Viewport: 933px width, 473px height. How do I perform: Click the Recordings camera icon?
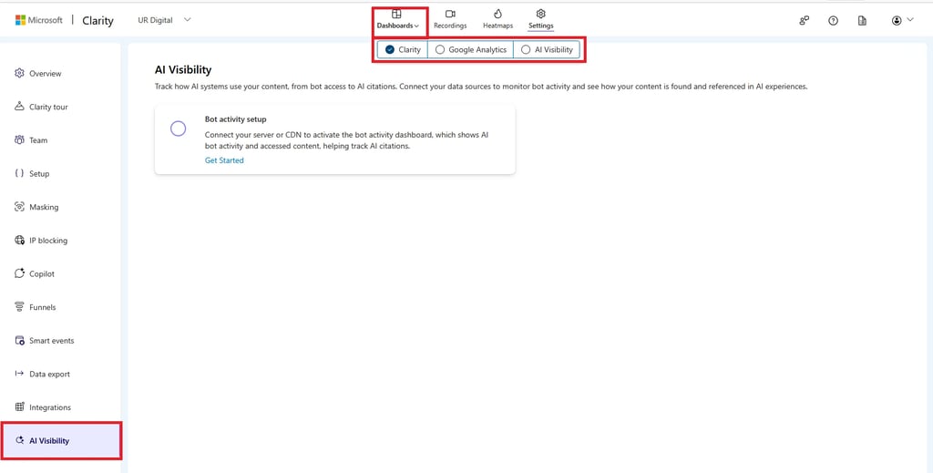(450, 14)
